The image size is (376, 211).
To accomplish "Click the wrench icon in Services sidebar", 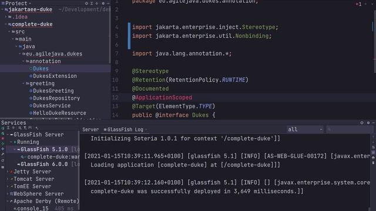I will pyautogui.click(x=3, y=154).
